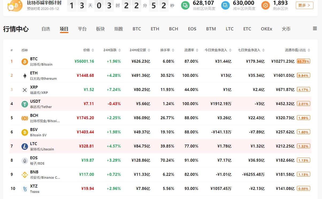Click the 63.75% market share bar
Viewport: 322px width, 199px height.
(x=303, y=61)
